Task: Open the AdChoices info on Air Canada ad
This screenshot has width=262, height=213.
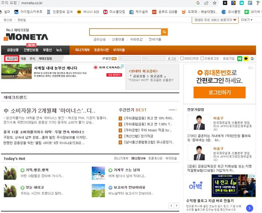Action: pos(123,66)
